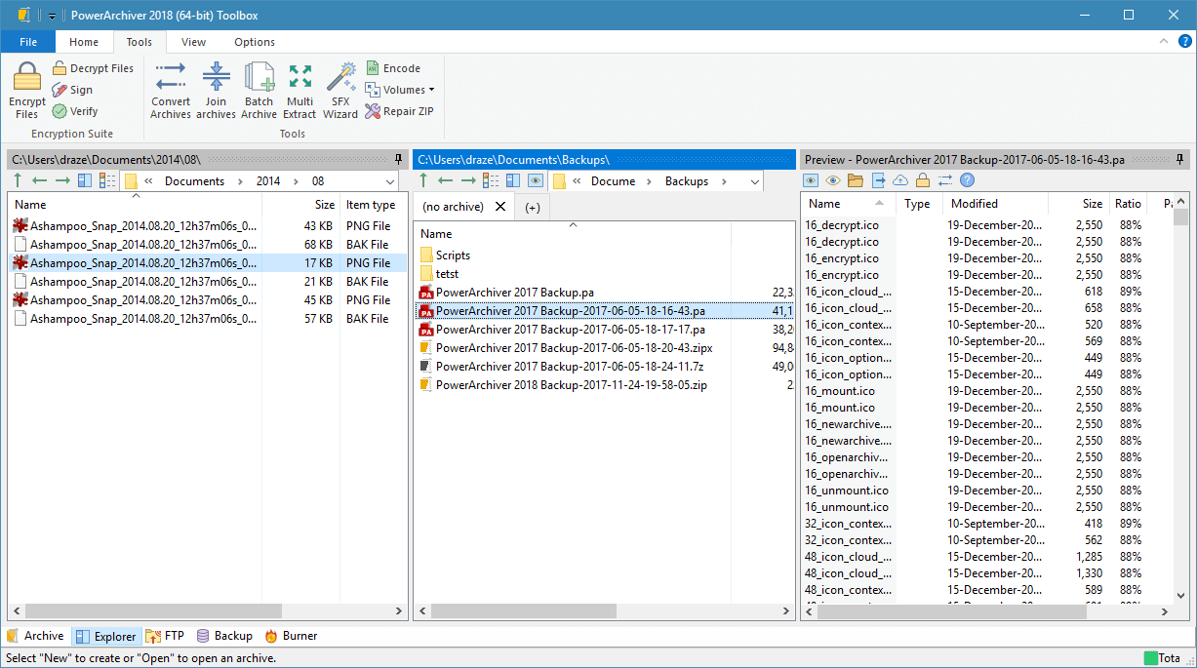Screen dimensions: 1197x668
Task: Select the Scripts folder
Action: [453, 255]
